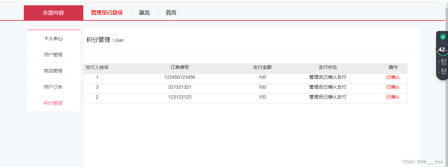Click payer name cell 2
This screenshot has height=167, width=448.
97,97
